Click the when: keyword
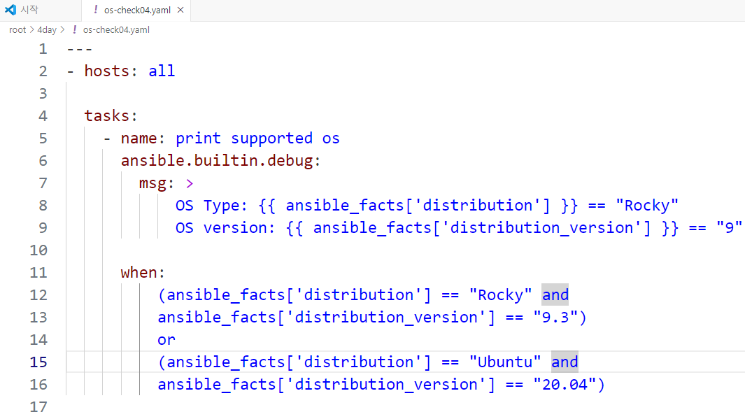Image resolution: width=745 pixels, height=419 pixels. [x=143, y=273]
